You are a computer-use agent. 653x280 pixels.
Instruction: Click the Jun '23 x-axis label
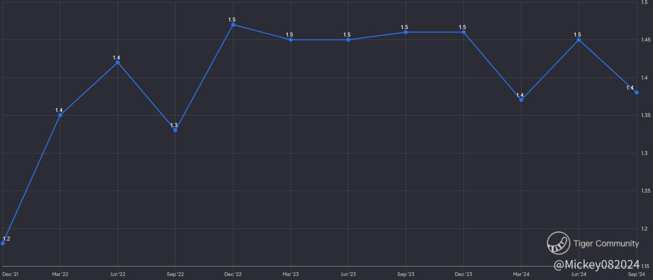348,274
